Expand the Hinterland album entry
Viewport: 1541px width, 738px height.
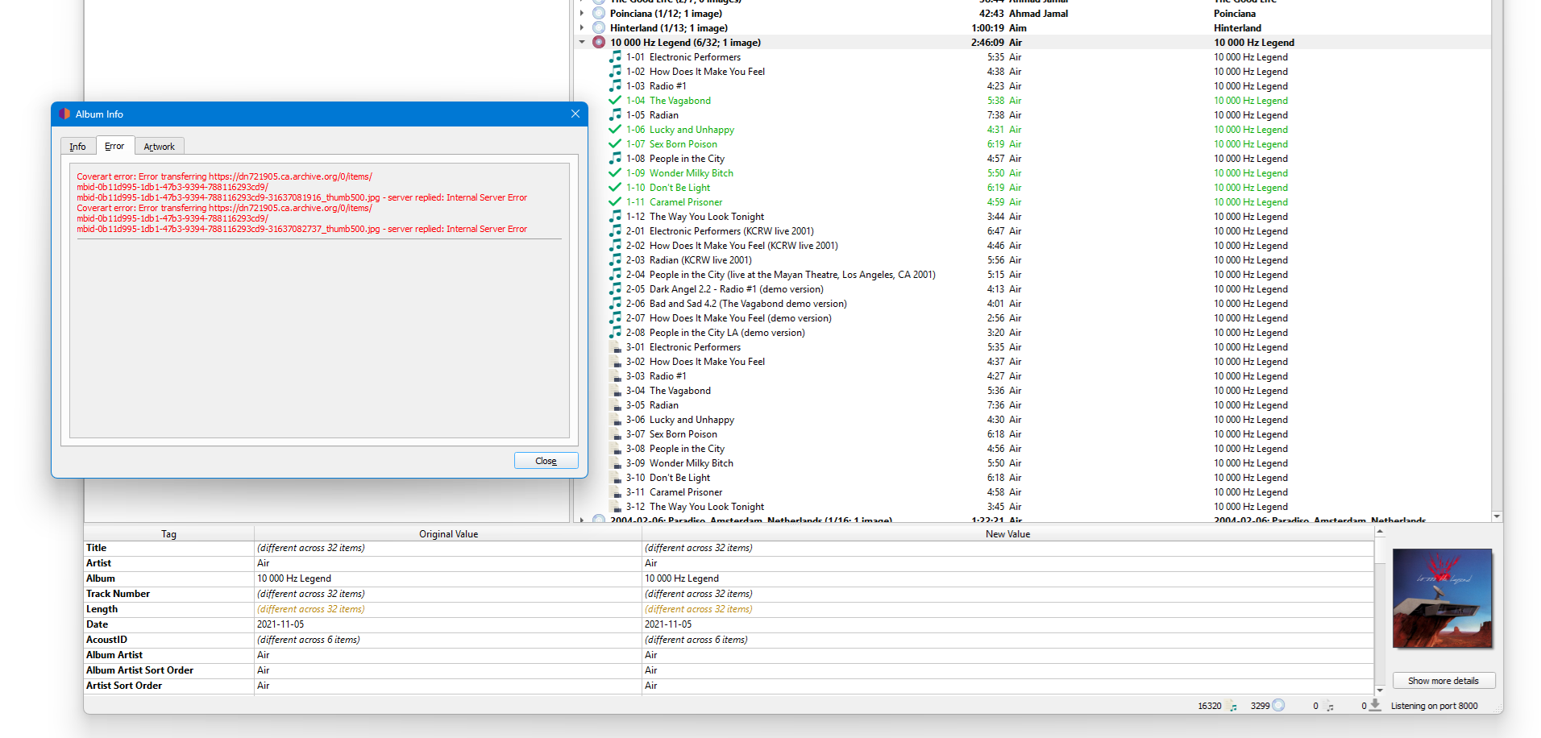click(582, 28)
